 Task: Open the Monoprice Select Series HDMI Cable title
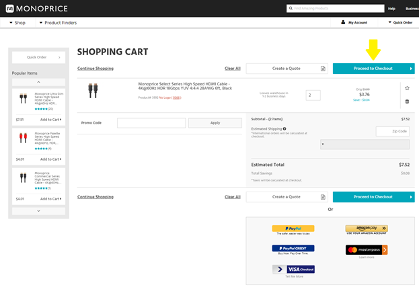click(185, 86)
